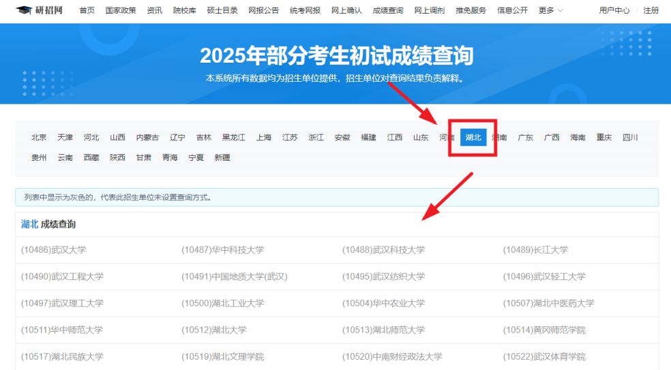Select 福建 province tab
Screen dimensions: 671x370
pos(368,138)
